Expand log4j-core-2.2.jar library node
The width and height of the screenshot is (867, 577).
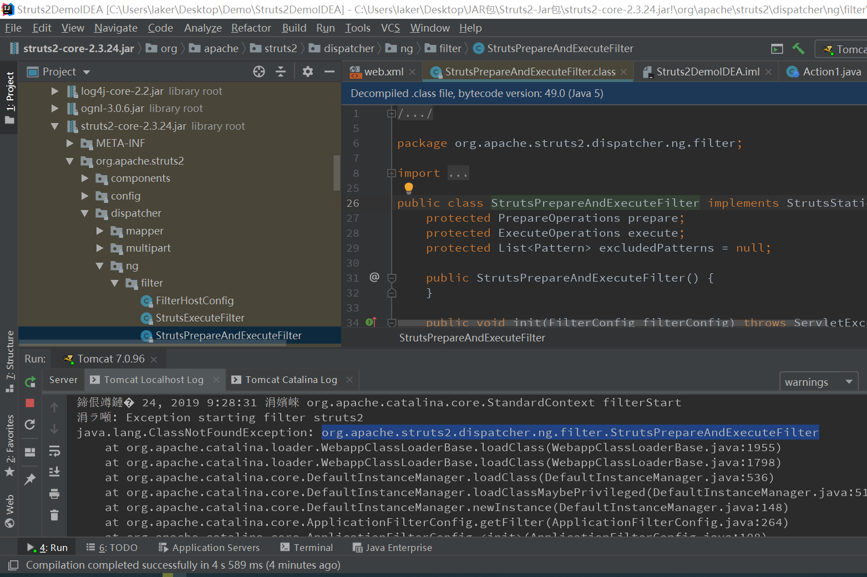(55, 91)
